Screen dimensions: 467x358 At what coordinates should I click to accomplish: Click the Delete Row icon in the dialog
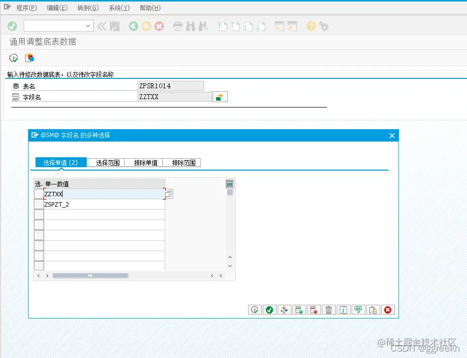pyautogui.click(x=314, y=310)
